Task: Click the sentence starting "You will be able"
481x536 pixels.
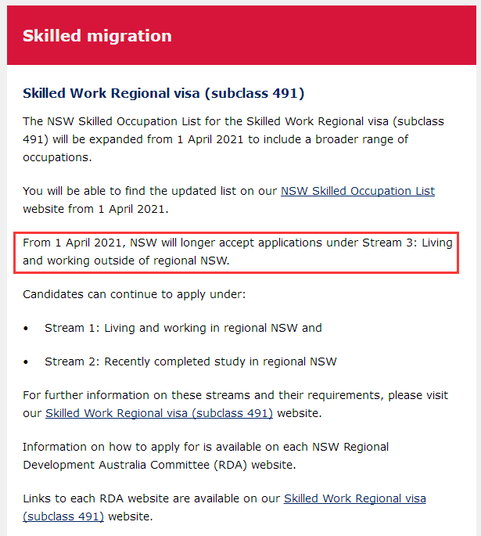Action: point(149,191)
